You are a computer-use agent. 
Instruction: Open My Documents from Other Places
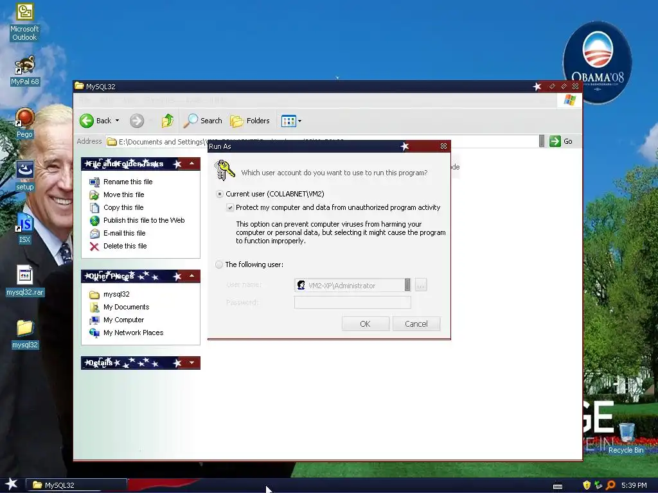click(x=127, y=307)
